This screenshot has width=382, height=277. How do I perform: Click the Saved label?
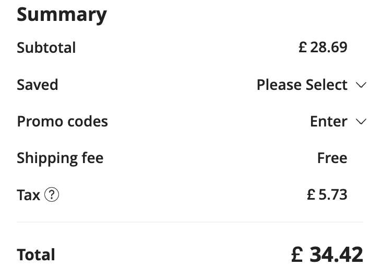pos(38,85)
